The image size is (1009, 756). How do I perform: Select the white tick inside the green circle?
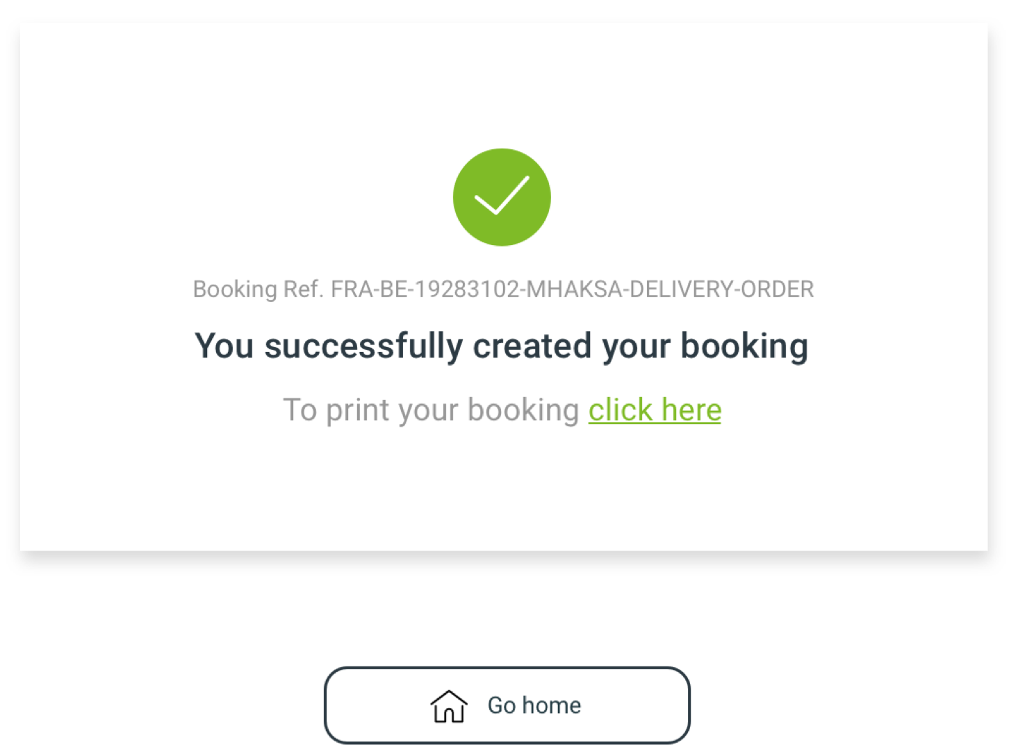502,195
